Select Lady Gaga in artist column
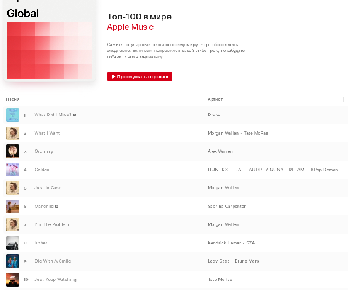 click(x=218, y=261)
